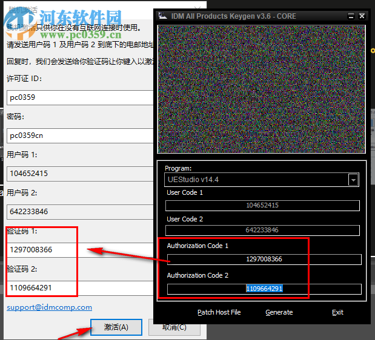Click the Authorization Code 2 label
This screenshot has height=340, width=375.
click(197, 275)
